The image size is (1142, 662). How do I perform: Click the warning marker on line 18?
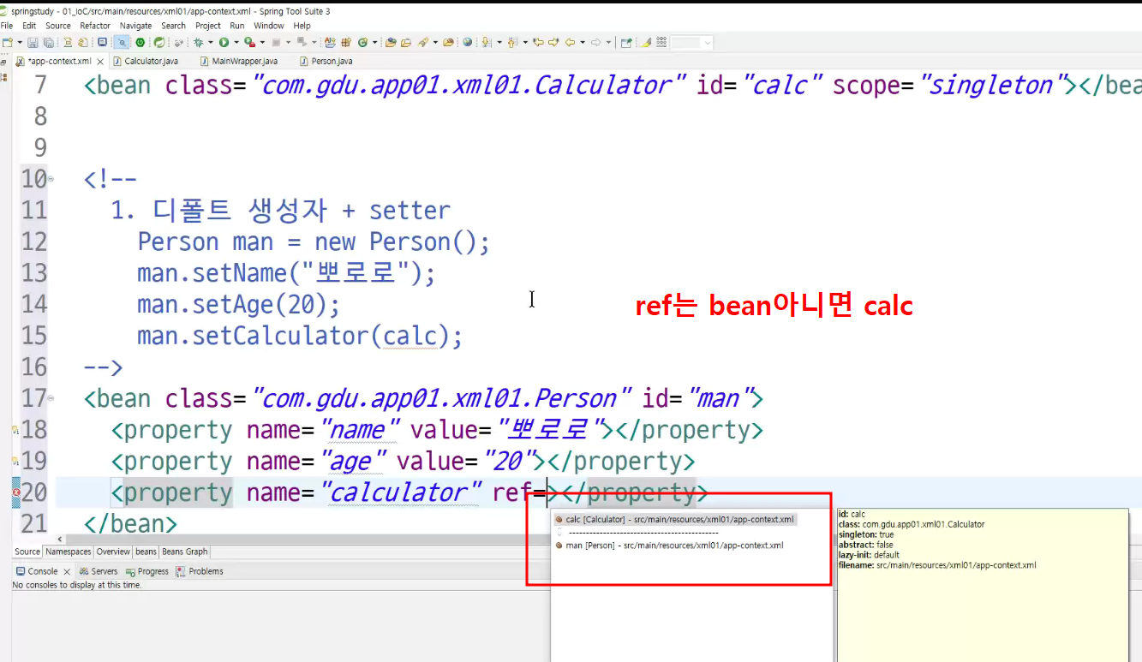[x=16, y=429]
